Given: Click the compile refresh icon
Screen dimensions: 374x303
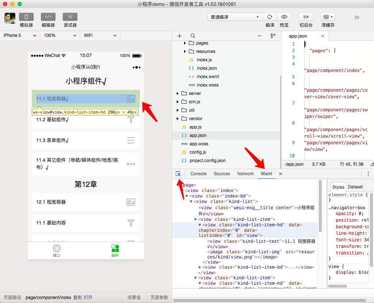Looking at the screenshot, I should (270, 17).
